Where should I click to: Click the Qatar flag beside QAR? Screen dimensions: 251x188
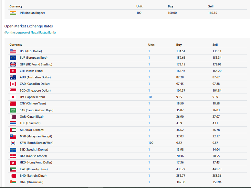[x=13, y=117]
